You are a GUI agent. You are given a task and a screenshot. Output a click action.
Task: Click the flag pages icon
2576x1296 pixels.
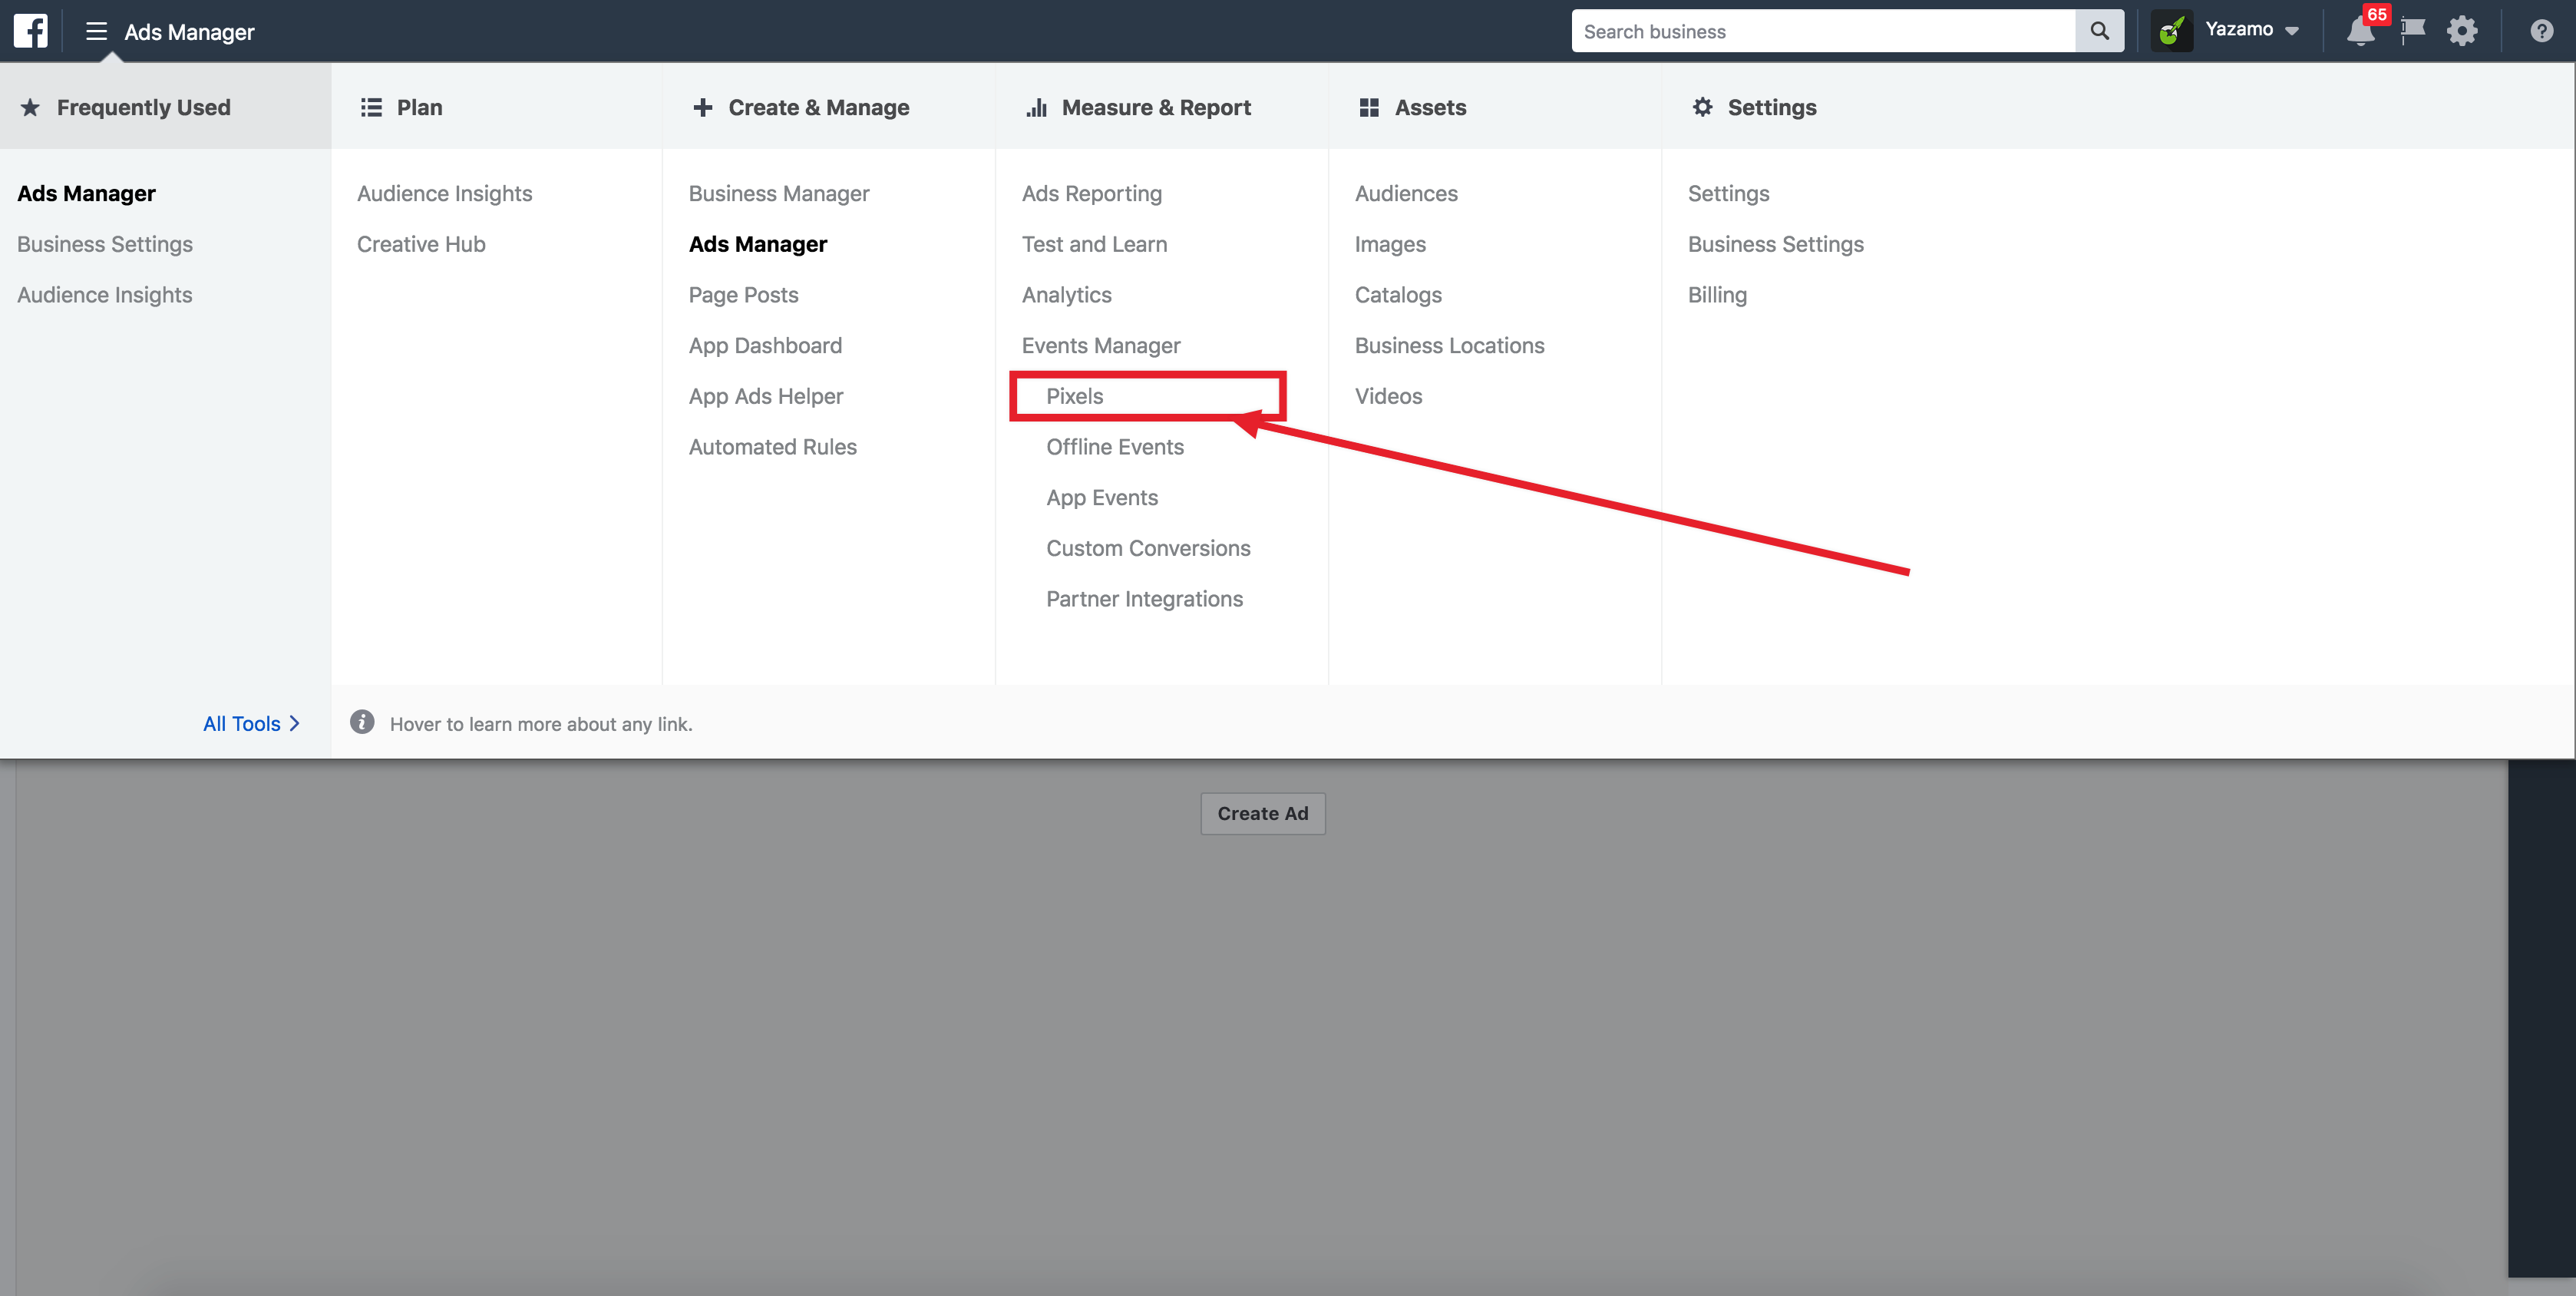point(2413,31)
